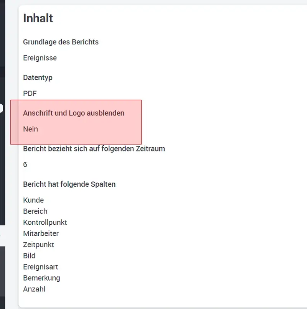Viewport: 307px width, 309px height.
Task: Select the Zeitraum value 6
Action: 25,165
